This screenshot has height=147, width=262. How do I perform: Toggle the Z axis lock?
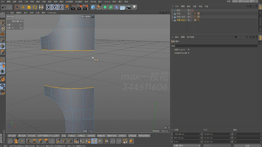pos(60,7)
